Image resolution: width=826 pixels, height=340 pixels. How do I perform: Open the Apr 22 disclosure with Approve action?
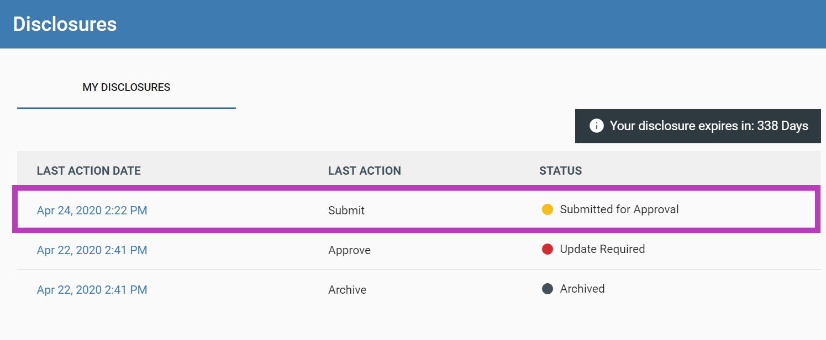tap(92, 250)
